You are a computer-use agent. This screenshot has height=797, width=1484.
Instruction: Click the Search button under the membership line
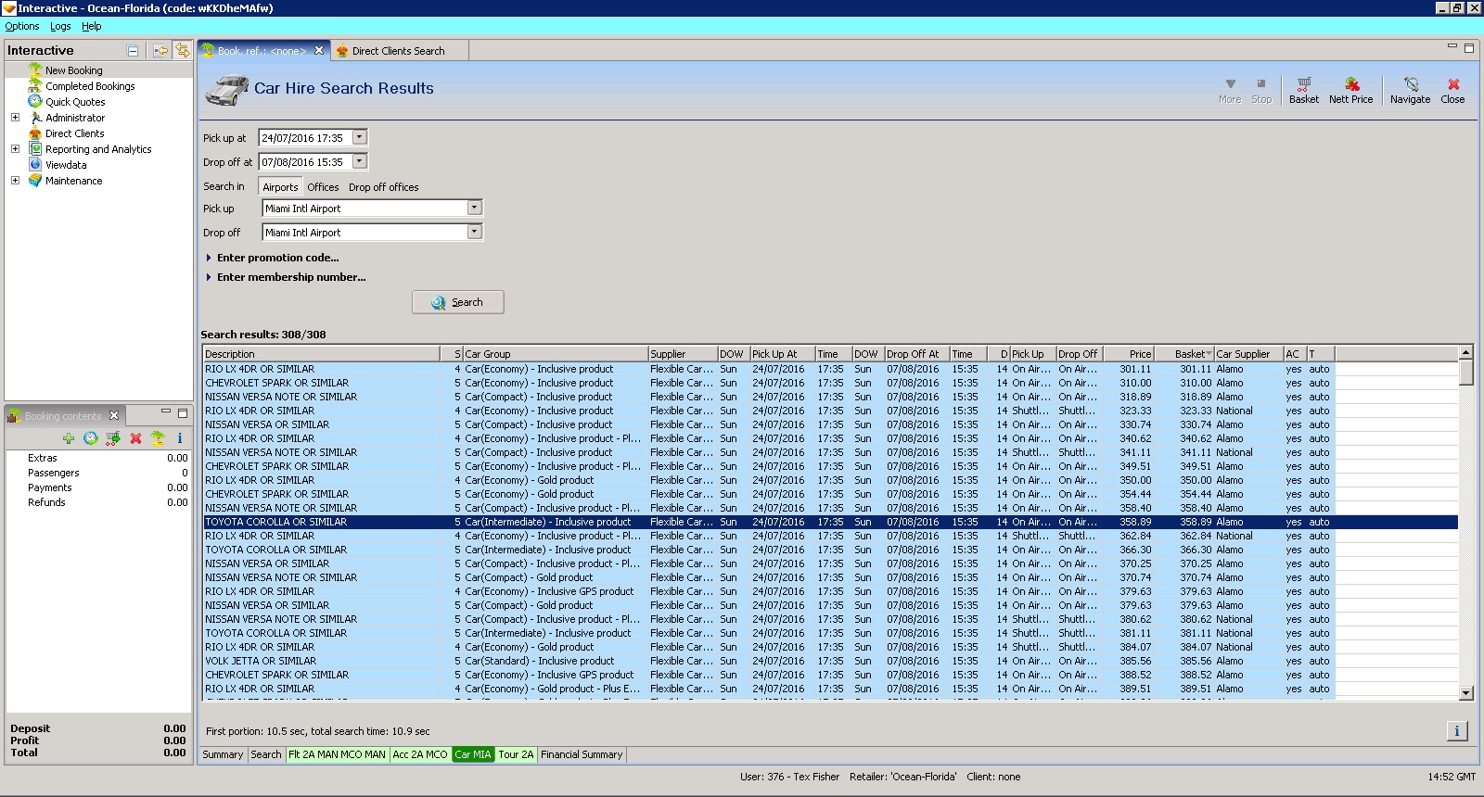(458, 302)
